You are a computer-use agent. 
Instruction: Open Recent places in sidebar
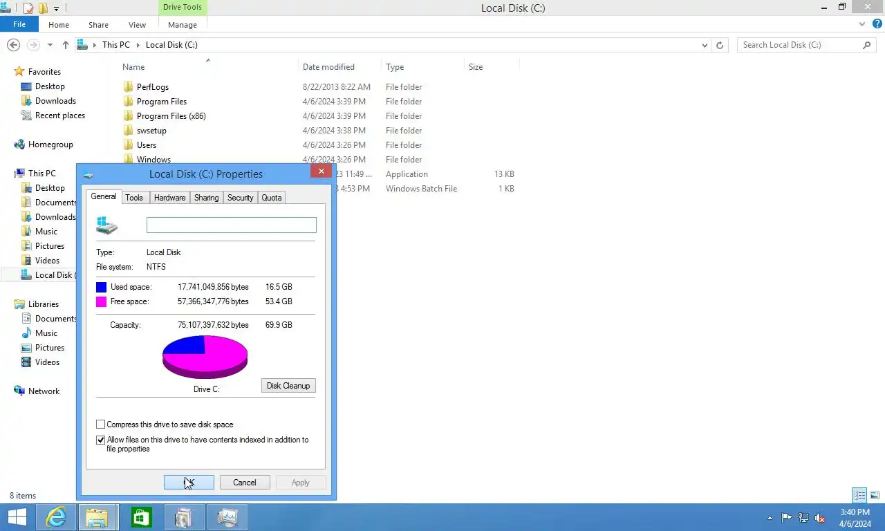(x=59, y=115)
